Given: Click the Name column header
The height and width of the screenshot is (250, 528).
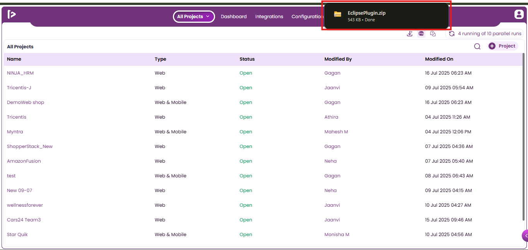Looking at the screenshot, I should (x=14, y=59).
